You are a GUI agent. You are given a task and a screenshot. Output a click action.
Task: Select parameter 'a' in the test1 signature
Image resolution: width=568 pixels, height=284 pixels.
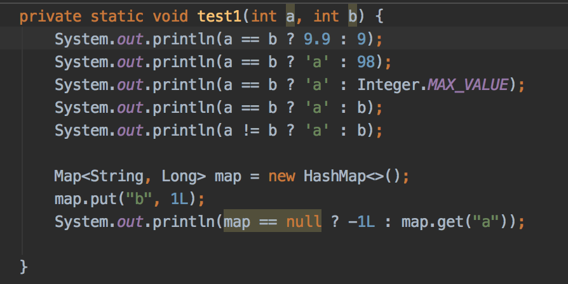290,16
